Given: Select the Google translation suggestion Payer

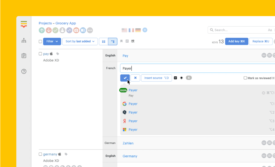Looking at the screenshot, I should (x=133, y=104).
